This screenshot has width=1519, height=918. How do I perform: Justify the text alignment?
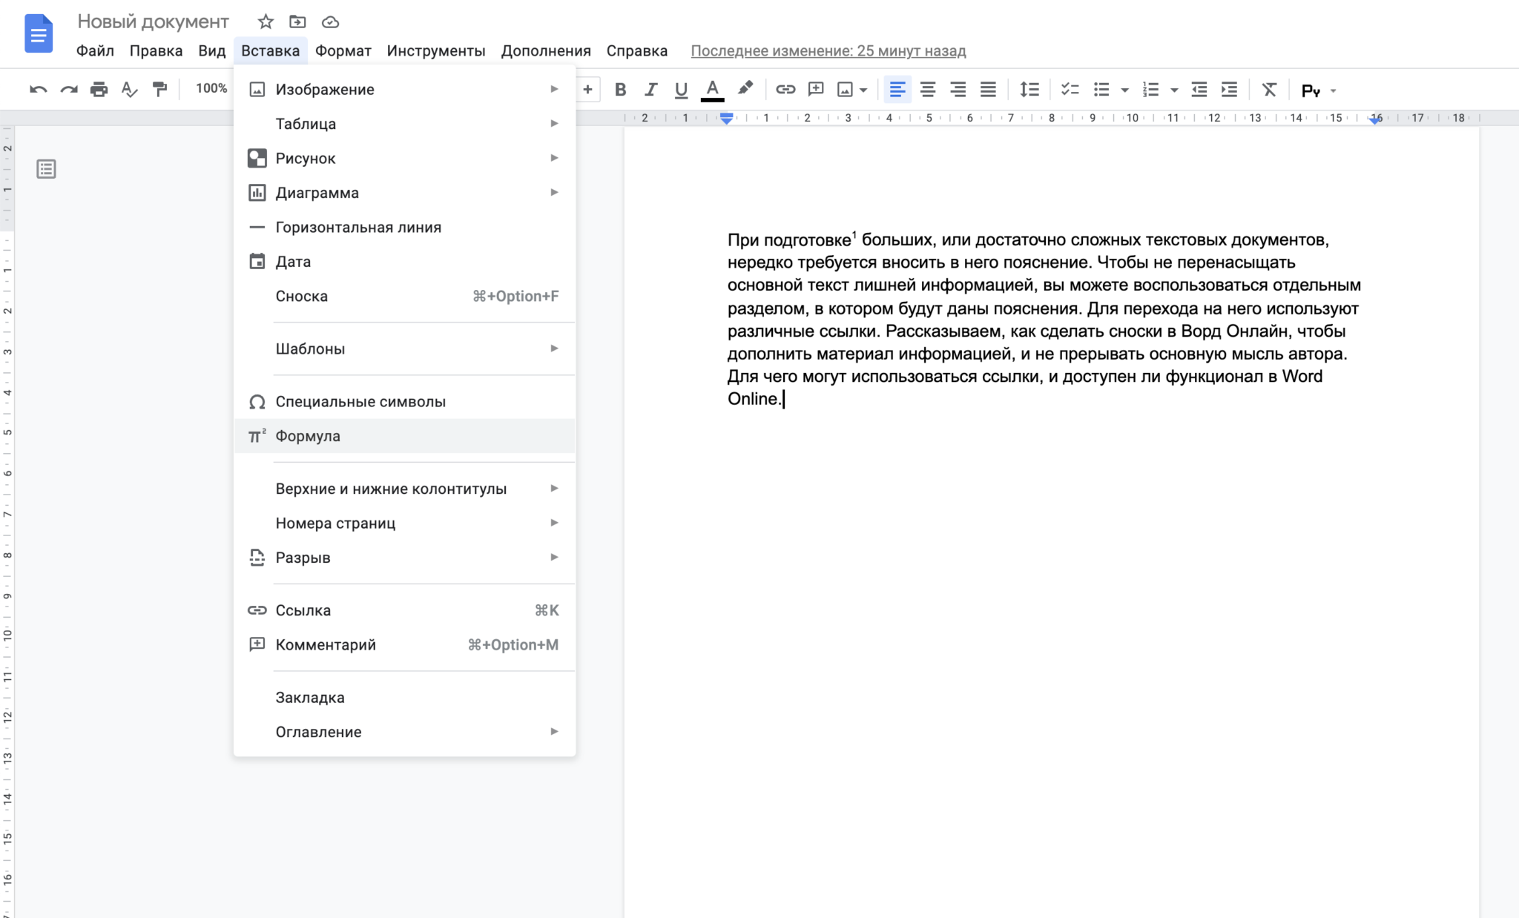pyautogui.click(x=988, y=90)
